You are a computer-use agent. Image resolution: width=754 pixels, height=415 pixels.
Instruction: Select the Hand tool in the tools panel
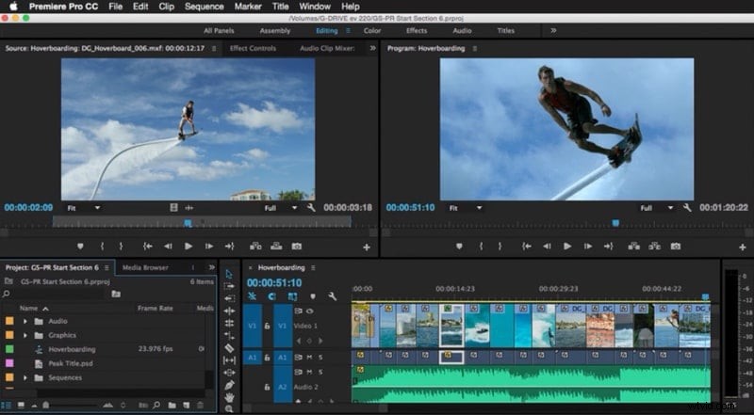[229, 397]
